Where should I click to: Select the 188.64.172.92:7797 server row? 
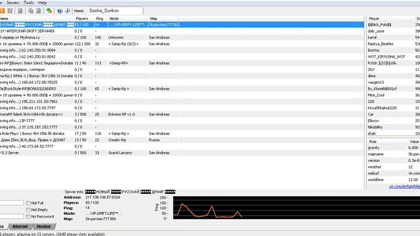point(182,108)
